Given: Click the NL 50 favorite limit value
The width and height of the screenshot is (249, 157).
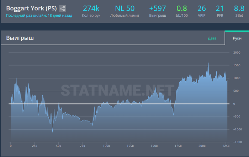Looking at the screenshot, I should (124, 8).
